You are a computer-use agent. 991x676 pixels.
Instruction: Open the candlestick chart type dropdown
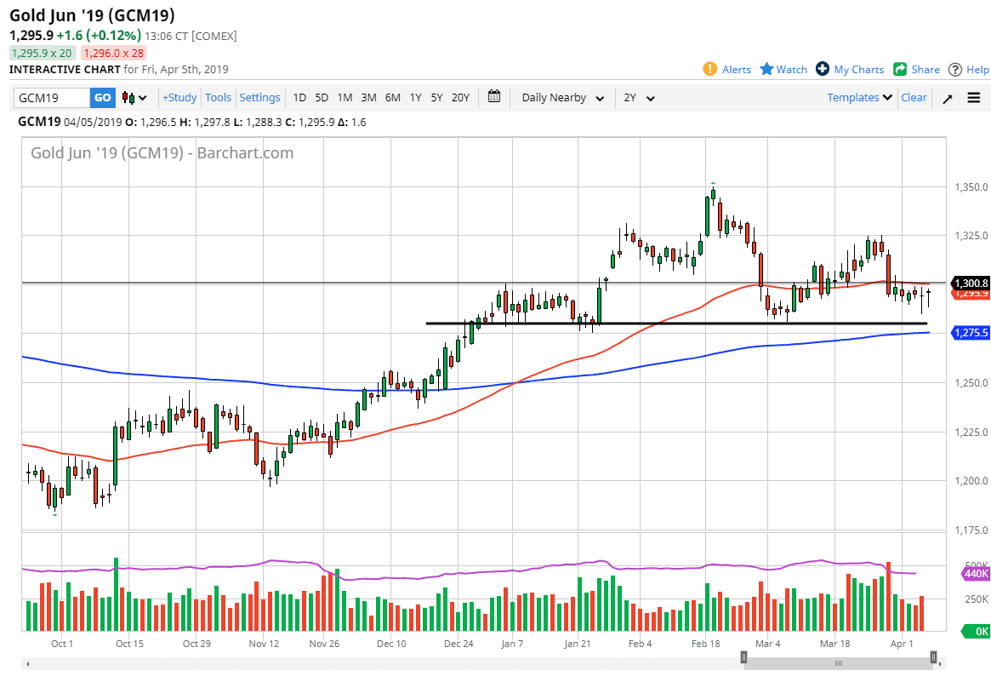tap(134, 98)
